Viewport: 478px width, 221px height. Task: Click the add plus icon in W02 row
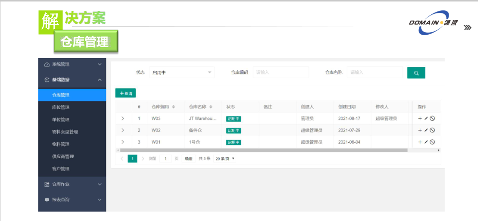[420, 130]
